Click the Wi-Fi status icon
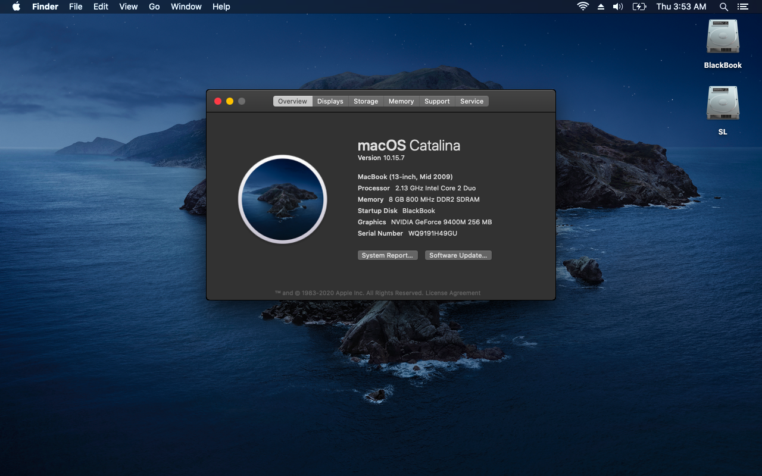The height and width of the screenshot is (476, 762). [583, 7]
